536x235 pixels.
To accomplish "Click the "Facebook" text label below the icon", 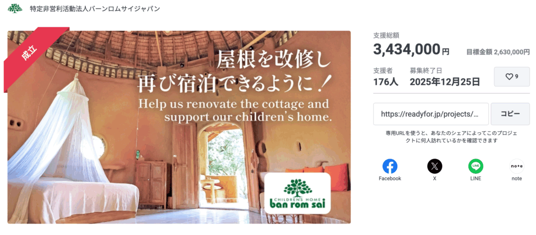I will [x=389, y=178].
